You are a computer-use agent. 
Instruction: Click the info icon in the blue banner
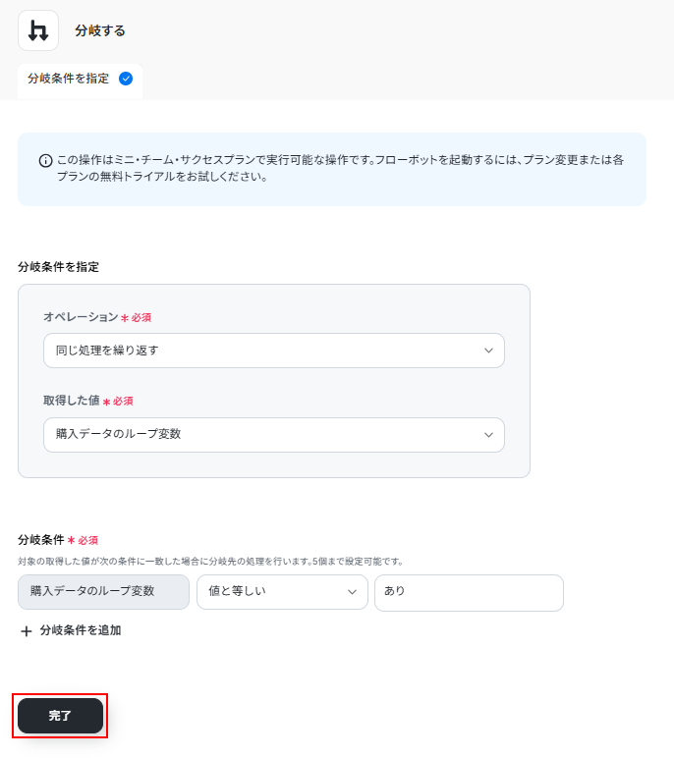tap(45, 161)
